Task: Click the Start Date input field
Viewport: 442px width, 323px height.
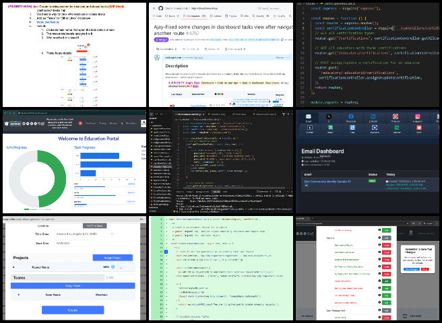Action: (x=72, y=244)
